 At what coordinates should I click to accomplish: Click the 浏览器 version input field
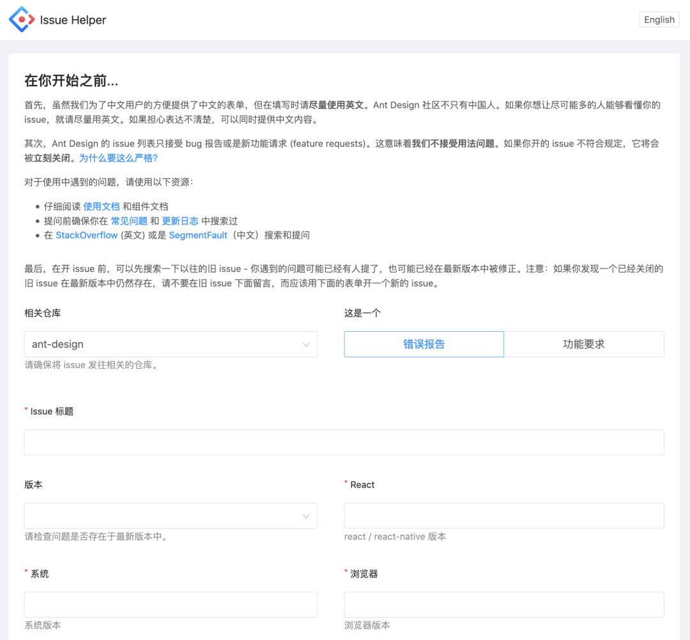click(x=503, y=604)
